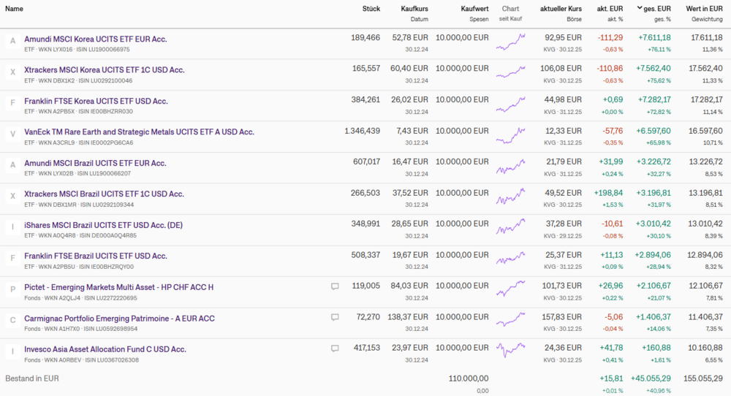
Task: Click the iShares MSCI Brazil letter icon
Action: pos(12,227)
